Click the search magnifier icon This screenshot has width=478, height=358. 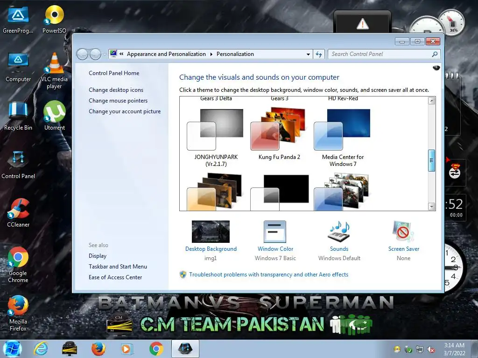(x=435, y=54)
